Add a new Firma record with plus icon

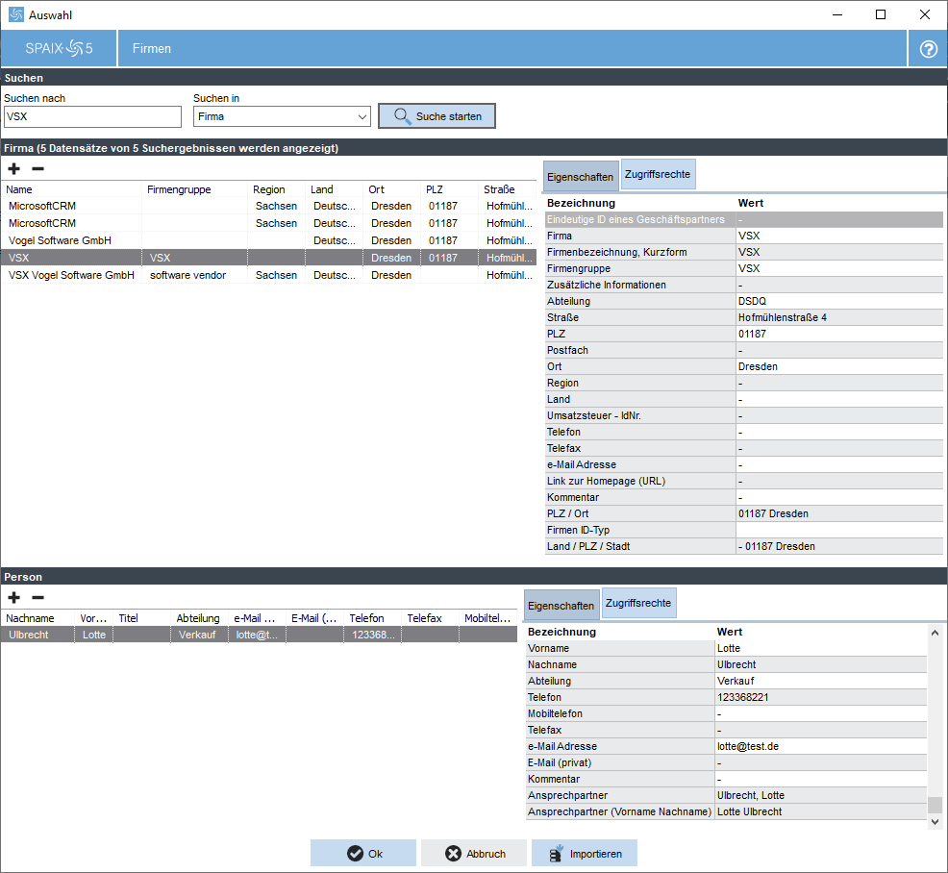pos(14,169)
